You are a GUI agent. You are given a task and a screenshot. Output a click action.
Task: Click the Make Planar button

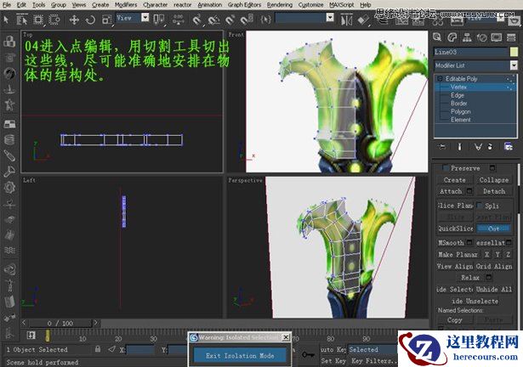pos(458,254)
